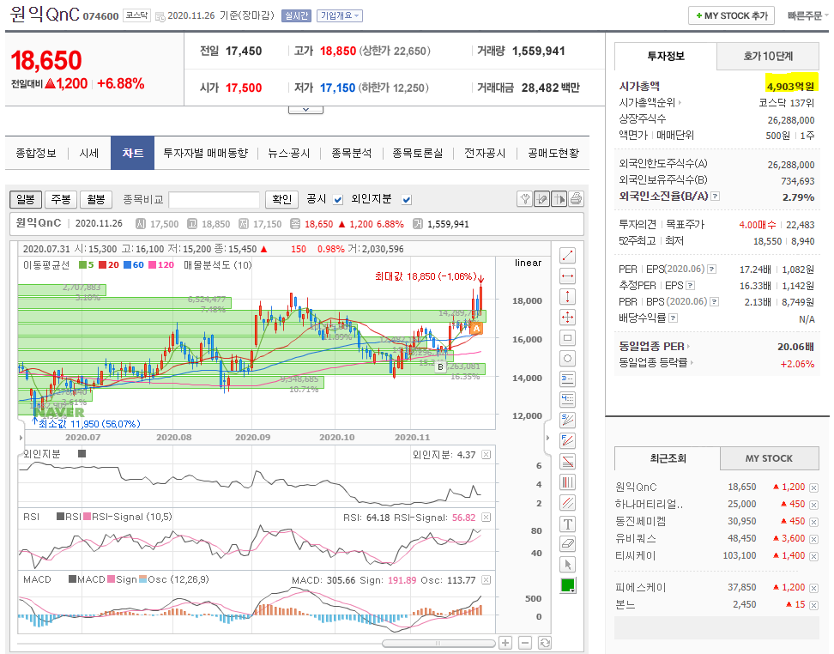This screenshot has width=834, height=654.
Task: Switch to 호가10단계 tab
Action: click(x=768, y=56)
